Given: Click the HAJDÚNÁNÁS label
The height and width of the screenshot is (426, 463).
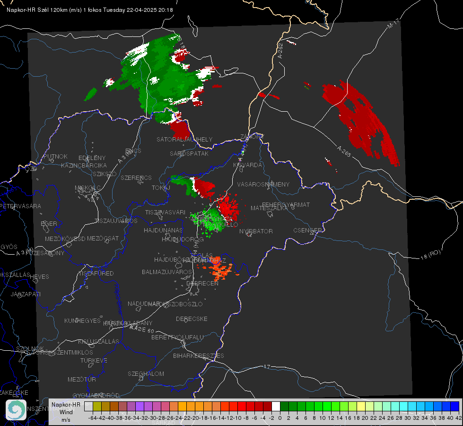Looking at the screenshot, I should 163,230.
